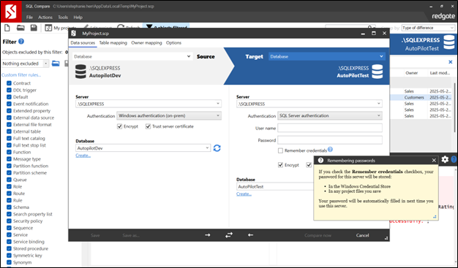458x268 pixels.
Task: Enable Remember credentials checkbox
Action: click(280, 150)
